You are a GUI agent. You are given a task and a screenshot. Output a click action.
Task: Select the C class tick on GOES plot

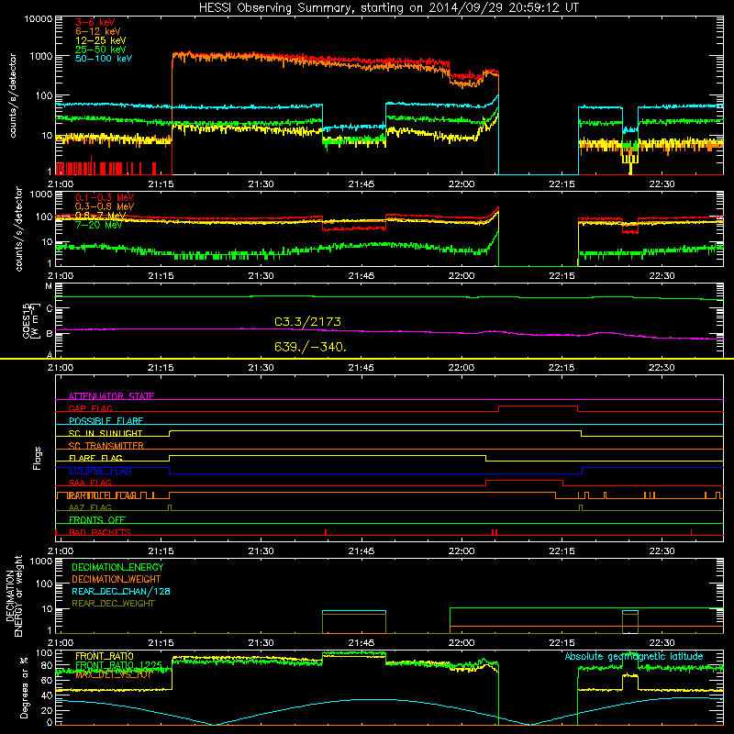[x=50, y=308]
